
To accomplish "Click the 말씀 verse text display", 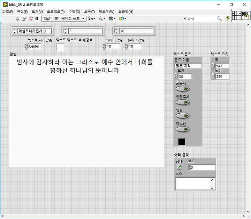I will coord(86,112).
